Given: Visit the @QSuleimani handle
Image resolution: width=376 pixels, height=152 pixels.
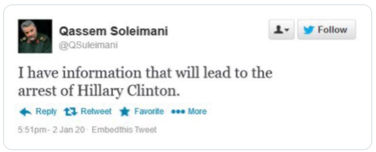Looking at the screenshot, I should [x=88, y=45].
